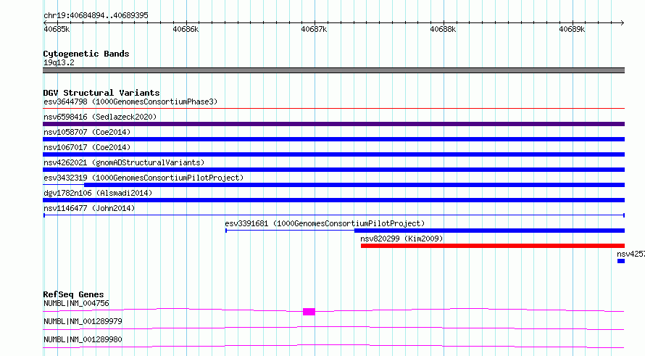Open the DGV Structural Variants track title
Screen dimensions: 645x356
point(101,93)
